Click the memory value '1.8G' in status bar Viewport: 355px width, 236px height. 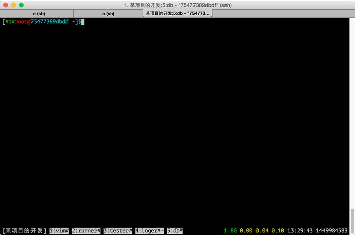pos(230,231)
